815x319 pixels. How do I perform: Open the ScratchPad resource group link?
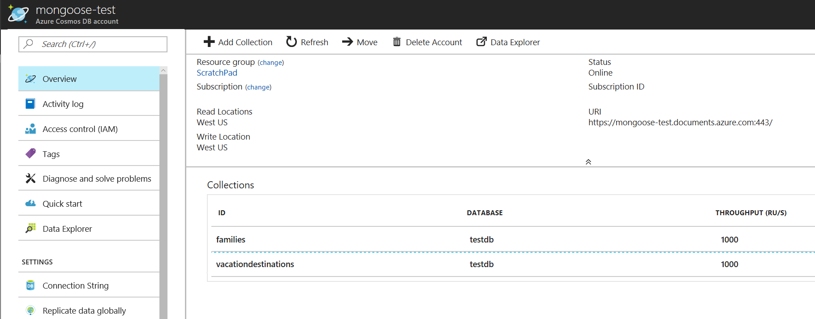coord(217,73)
